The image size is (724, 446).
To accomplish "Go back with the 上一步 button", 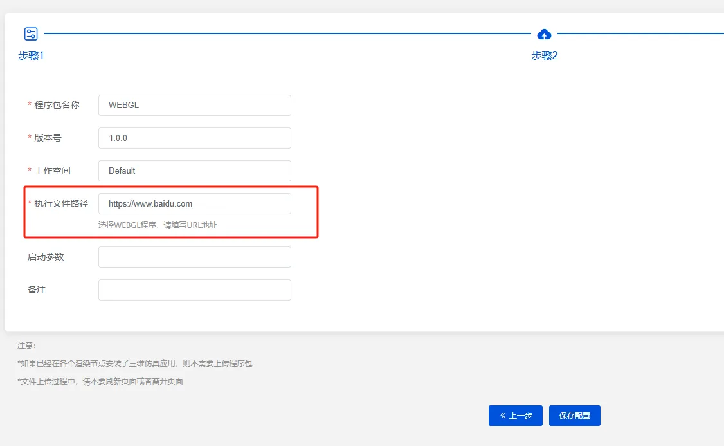I will pos(515,416).
